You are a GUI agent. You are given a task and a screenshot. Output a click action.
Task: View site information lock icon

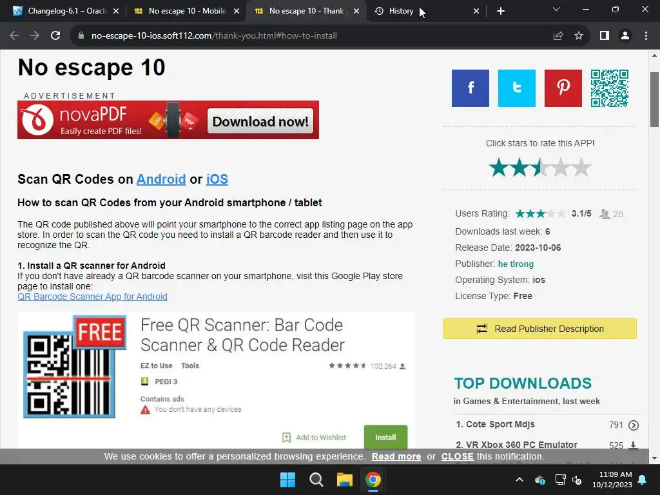click(81, 36)
